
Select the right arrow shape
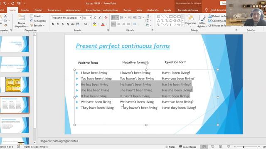tap(171, 21)
